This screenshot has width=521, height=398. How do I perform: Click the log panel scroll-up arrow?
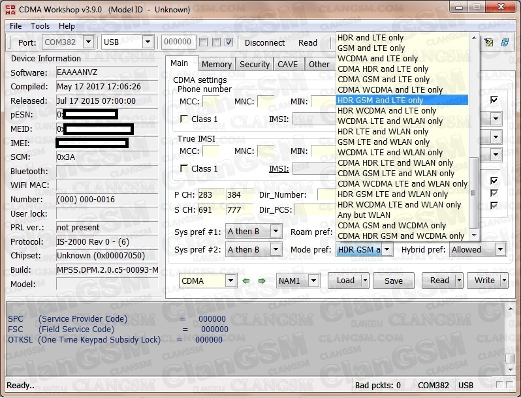coord(511,309)
